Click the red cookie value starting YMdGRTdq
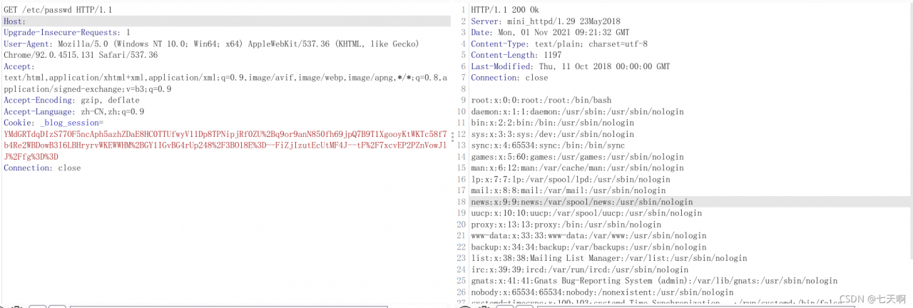Image resolution: width=913 pixels, height=308 pixels. point(225,134)
